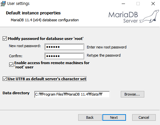Image resolution: width=160 pixels, height=125 pixels.
Task: Toggle Enable access from remote machines checkbox
Action: (11, 65)
